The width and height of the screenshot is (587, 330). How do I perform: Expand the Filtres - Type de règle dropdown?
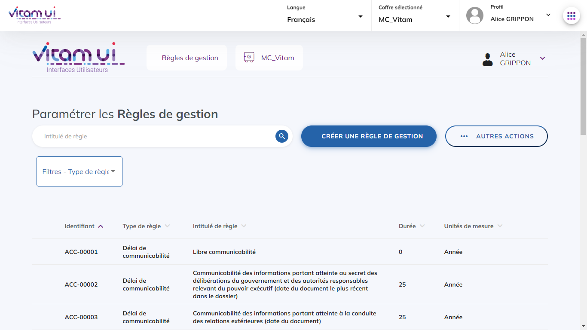point(79,171)
